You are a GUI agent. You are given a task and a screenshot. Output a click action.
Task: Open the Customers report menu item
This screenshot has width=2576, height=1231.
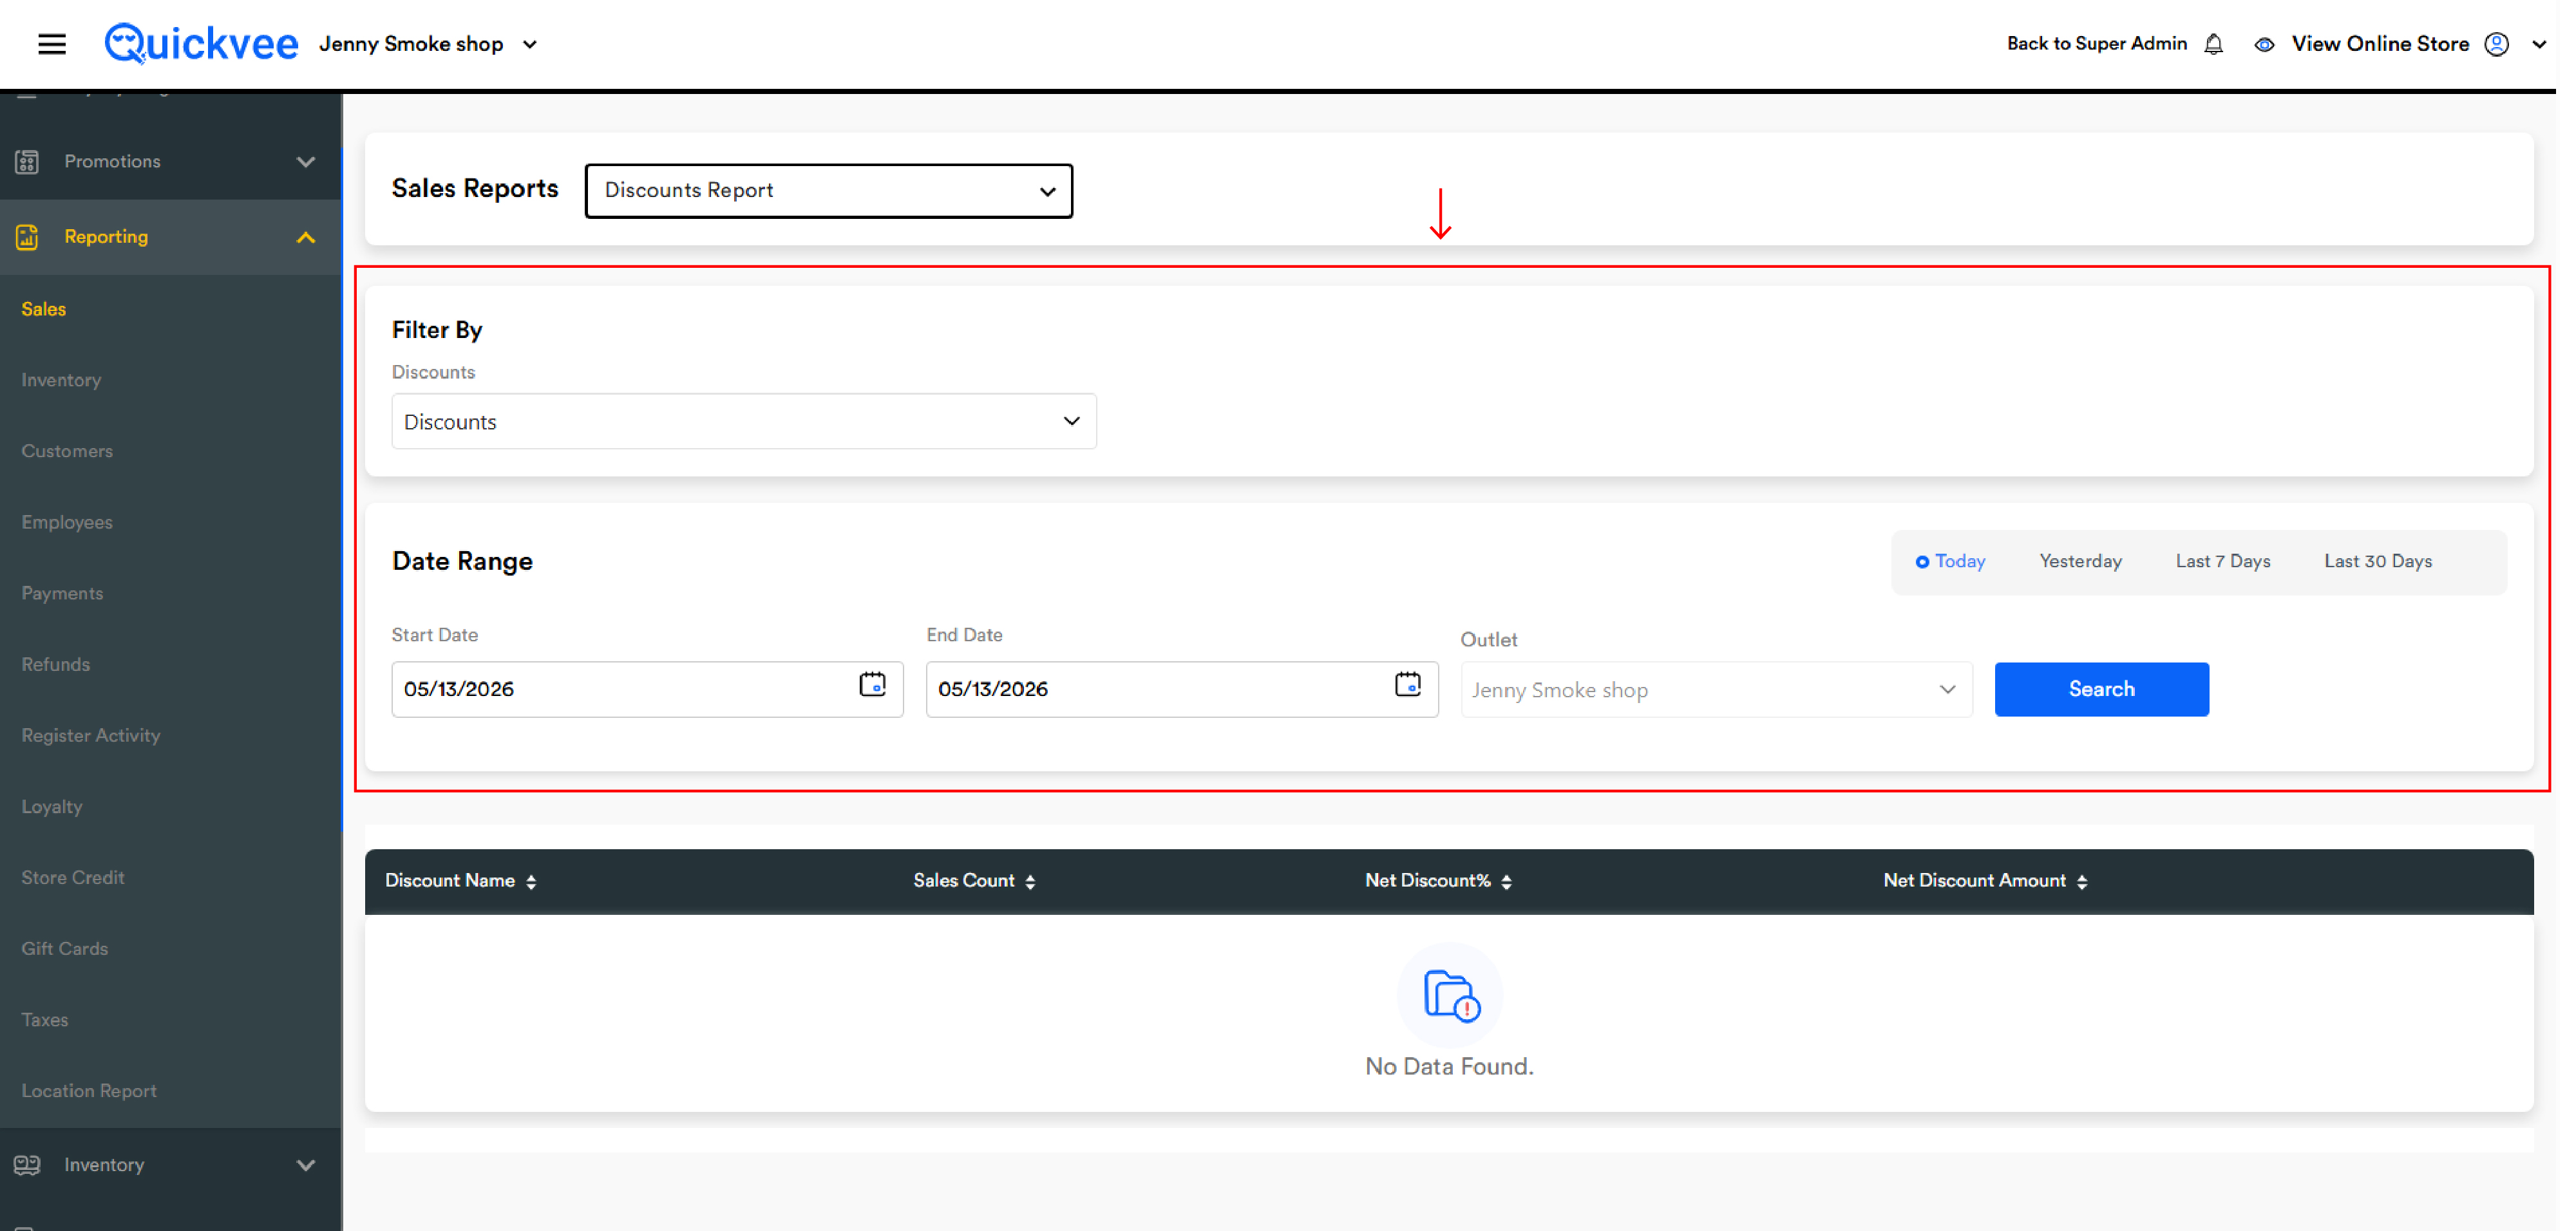[x=67, y=451]
